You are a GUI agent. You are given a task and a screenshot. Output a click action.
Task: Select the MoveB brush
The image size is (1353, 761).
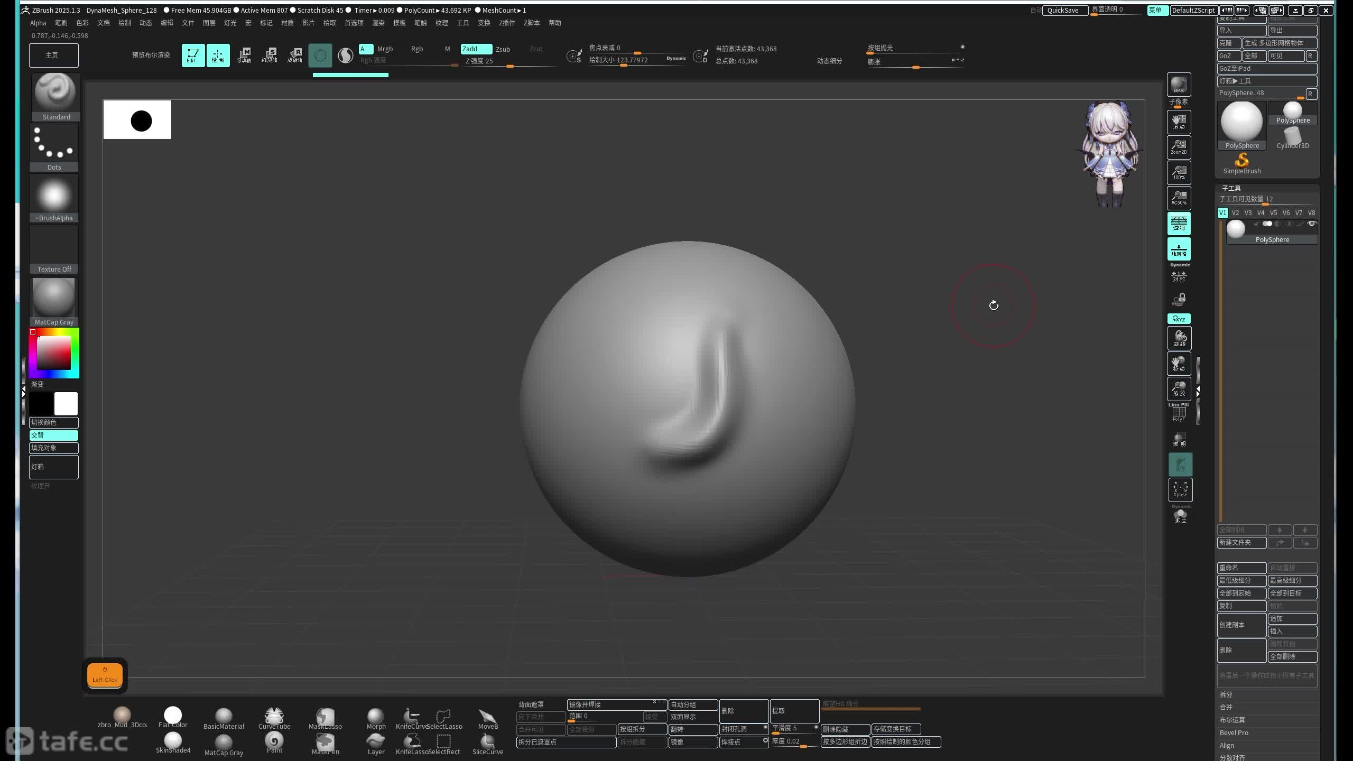coord(488,719)
